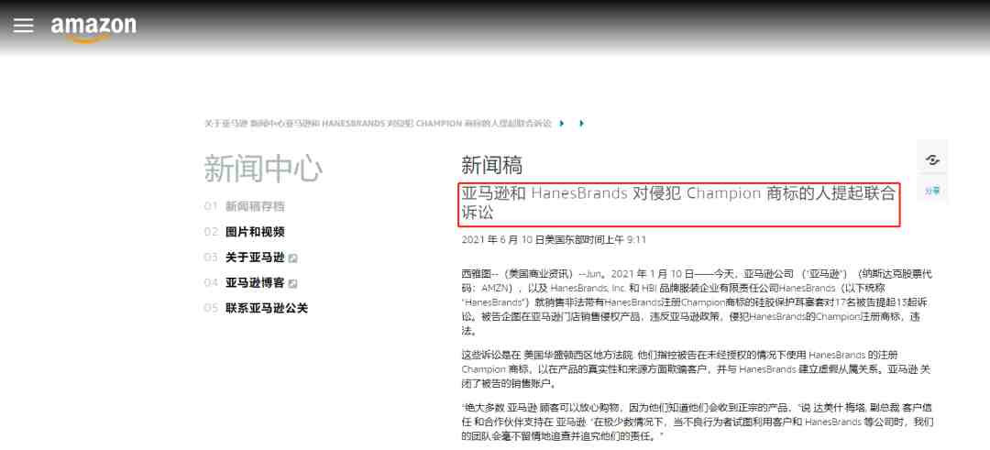This screenshot has height=450, width=990.
Task: Click the eye-shaped accessibility icon on the right
Action: point(932,159)
